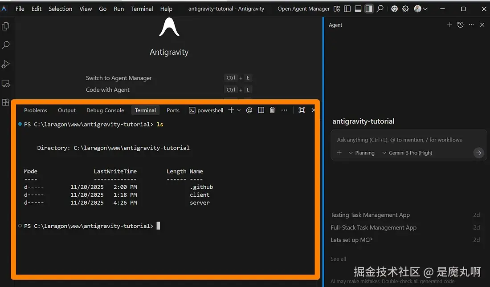Open agent conversation history icon
This screenshot has height=287, width=490.
click(460, 24)
